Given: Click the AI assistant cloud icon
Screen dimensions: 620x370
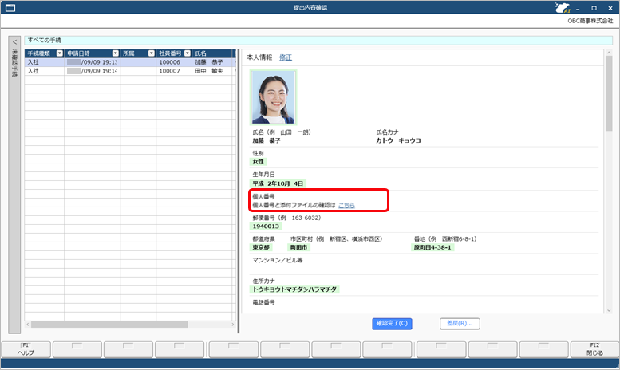Looking at the screenshot, I should tap(562, 9).
